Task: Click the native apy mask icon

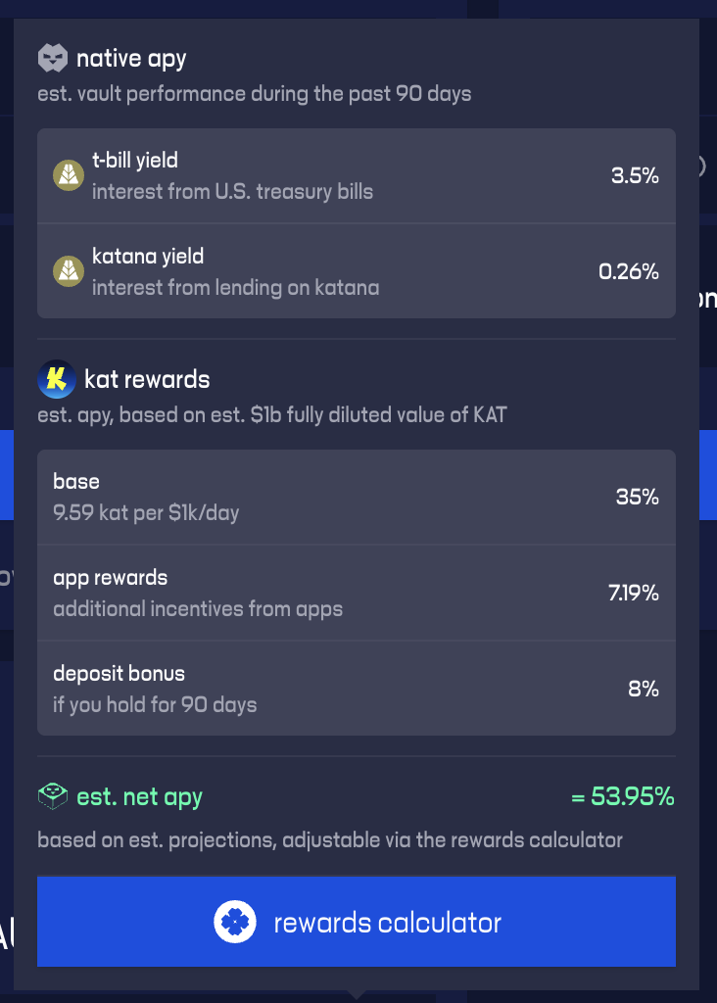Action: [53, 59]
